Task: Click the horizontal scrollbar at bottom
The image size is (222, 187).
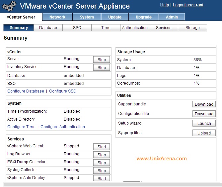Action: click(113, 185)
